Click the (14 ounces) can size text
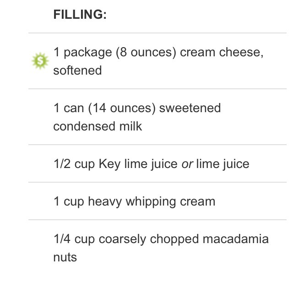 coord(122,108)
